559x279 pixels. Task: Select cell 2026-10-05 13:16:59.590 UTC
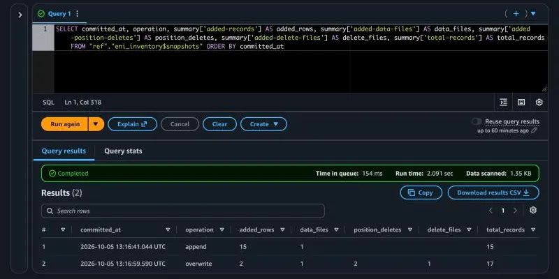pyautogui.click(x=123, y=264)
